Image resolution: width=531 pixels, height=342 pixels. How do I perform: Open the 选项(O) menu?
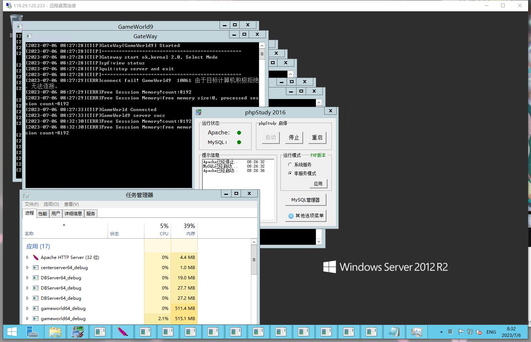pos(51,204)
